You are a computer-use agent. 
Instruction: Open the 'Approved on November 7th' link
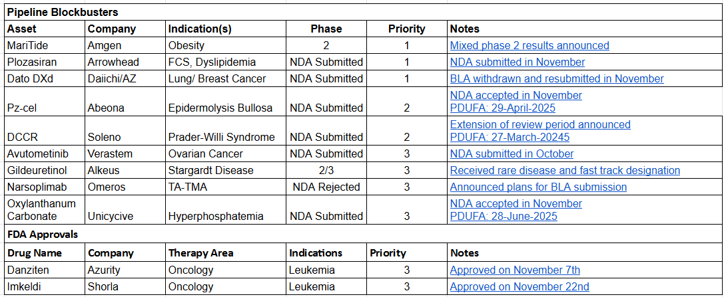[515, 270]
